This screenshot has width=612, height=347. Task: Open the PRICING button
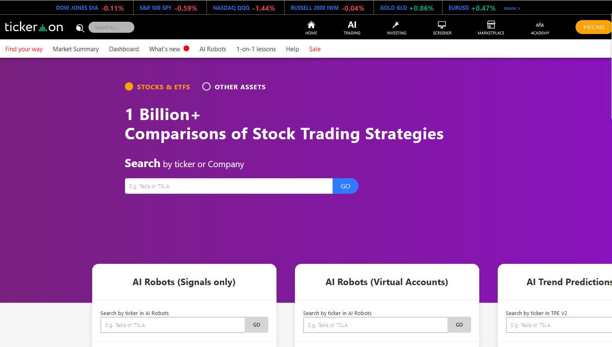(593, 27)
